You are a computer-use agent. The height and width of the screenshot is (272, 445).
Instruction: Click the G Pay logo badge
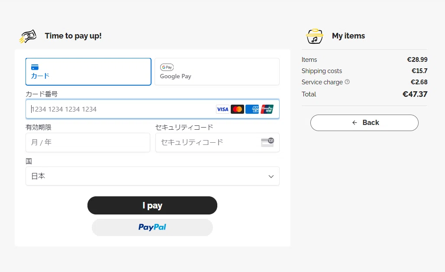tap(167, 67)
